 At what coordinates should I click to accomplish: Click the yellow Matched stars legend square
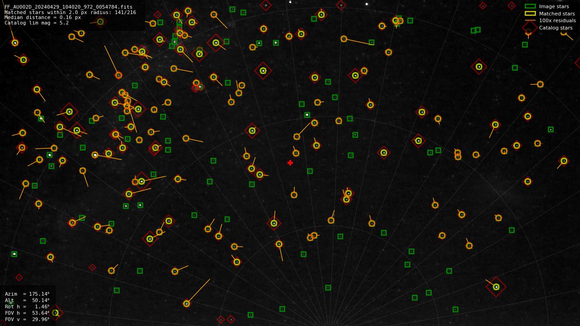coord(530,14)
